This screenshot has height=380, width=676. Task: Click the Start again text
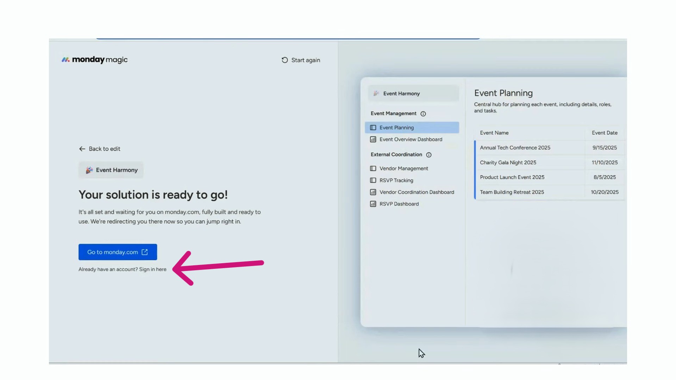[x=306, y=60]
